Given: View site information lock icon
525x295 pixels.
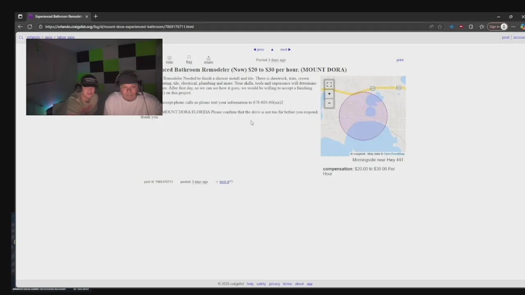Looking at the screenshot, I should click(x=41, y=27).
